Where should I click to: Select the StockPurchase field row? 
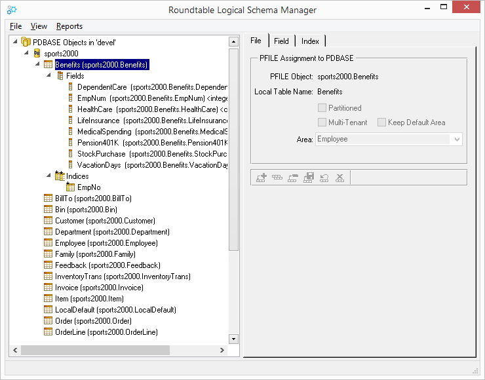pyautogui.click(x=152, y=154)
